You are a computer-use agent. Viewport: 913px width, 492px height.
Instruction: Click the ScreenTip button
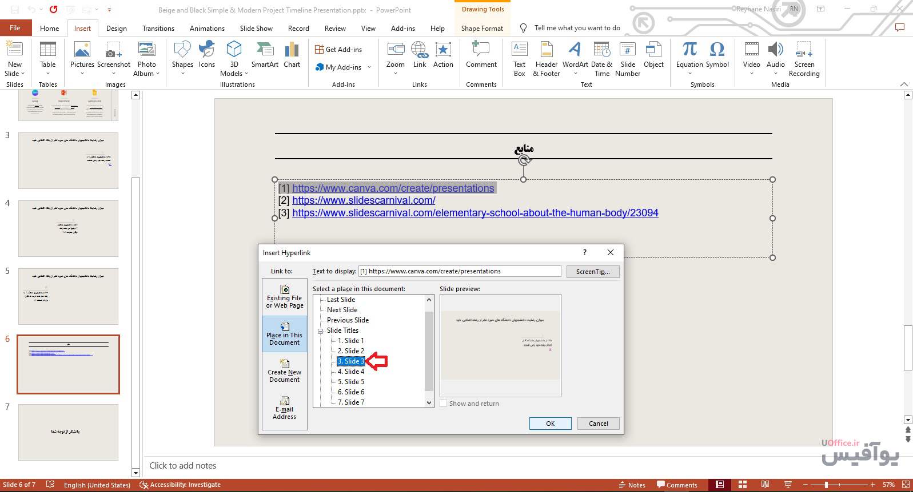[593, 272]
